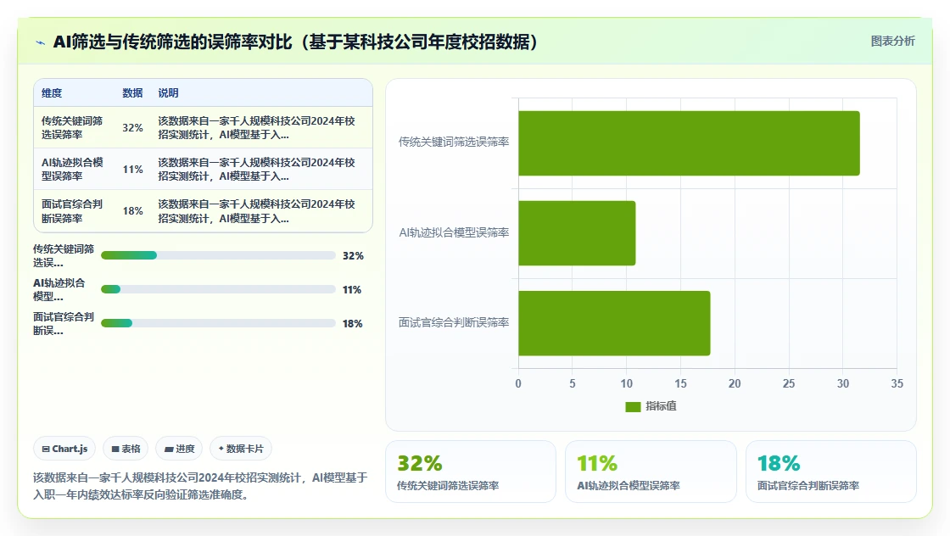Image resolution: width=950 pixels, height=536 pixels.
Task: Click the 11% label beside the progress bar
Action: pyautogui.click(x=352, y=289)
